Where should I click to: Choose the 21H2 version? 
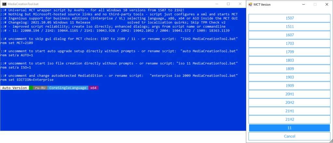click(x=290, y=120)
